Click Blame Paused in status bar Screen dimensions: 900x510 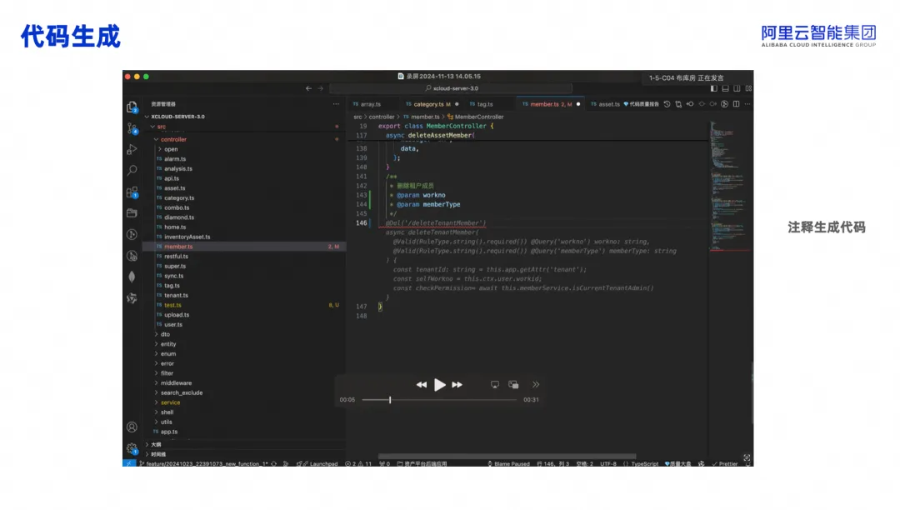click(x=508, y=463)
